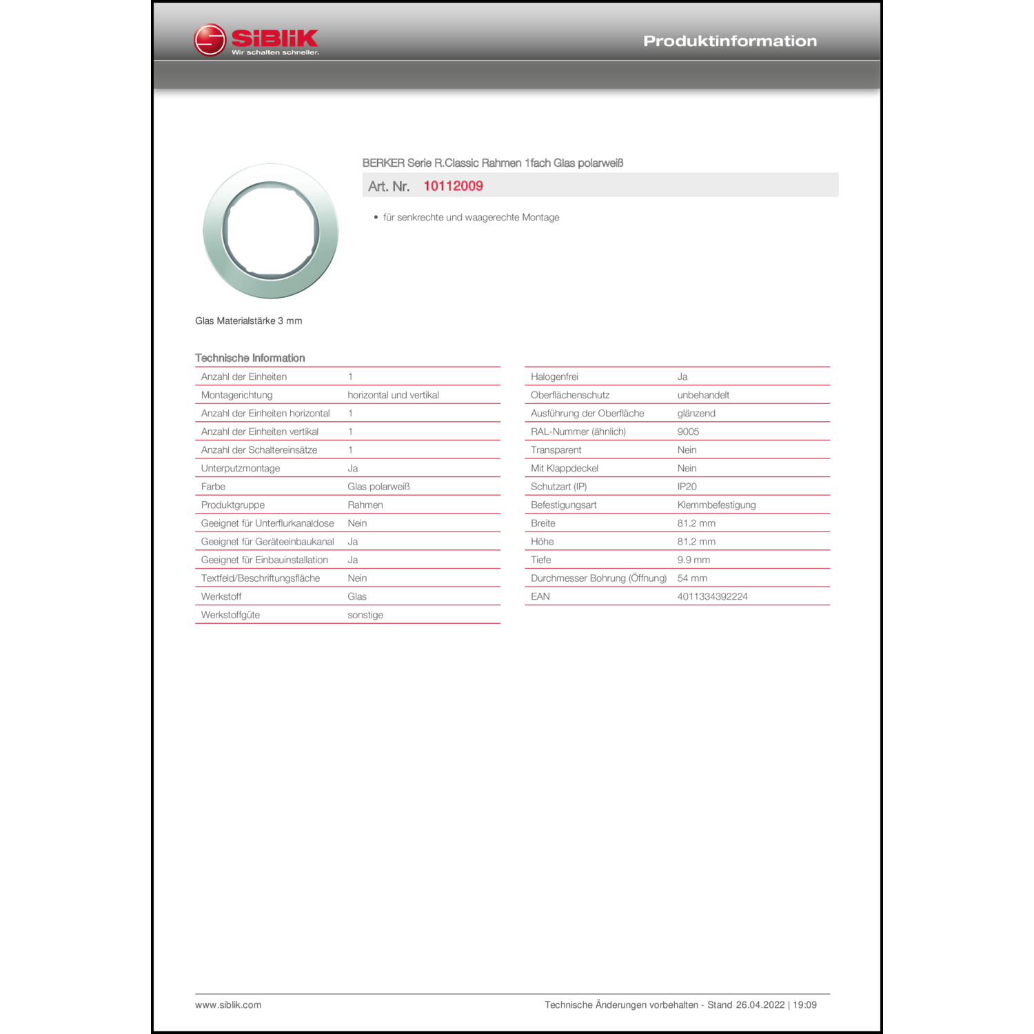Screen dimensions: 1034x1034
Task: Click the product image of the glass frame
Action: (x=271, y=231)
